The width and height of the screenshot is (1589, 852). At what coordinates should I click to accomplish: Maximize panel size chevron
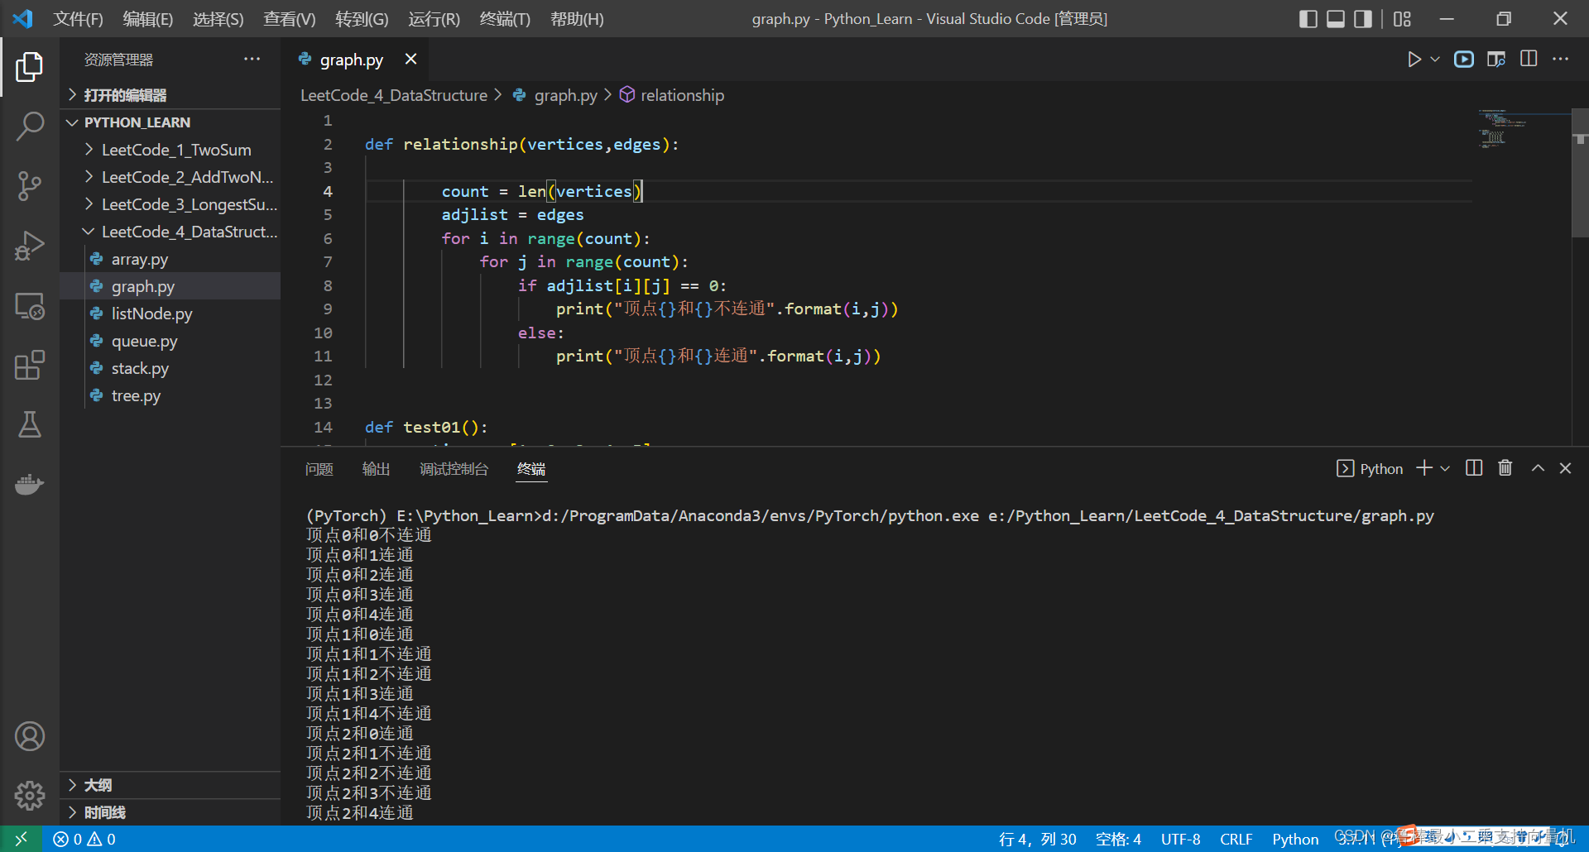1538,468
